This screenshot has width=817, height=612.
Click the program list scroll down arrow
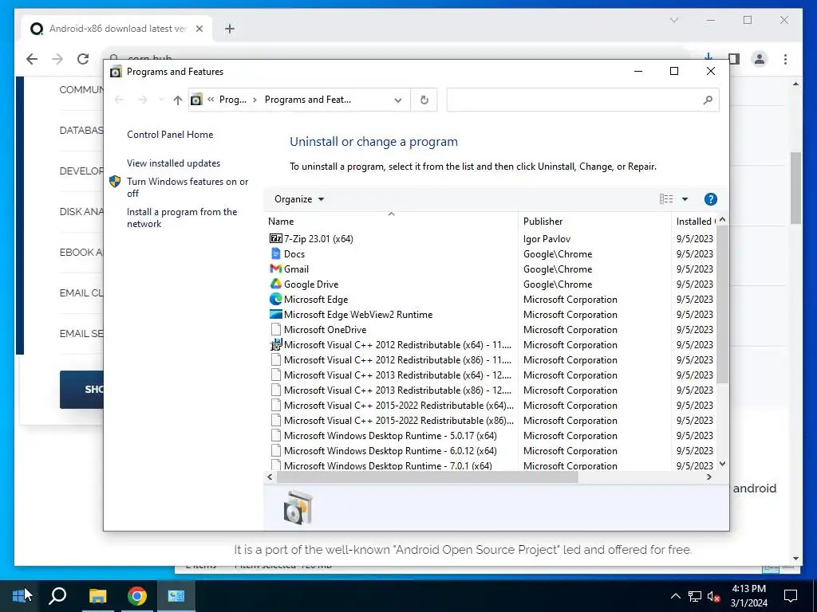click(722, 463)
